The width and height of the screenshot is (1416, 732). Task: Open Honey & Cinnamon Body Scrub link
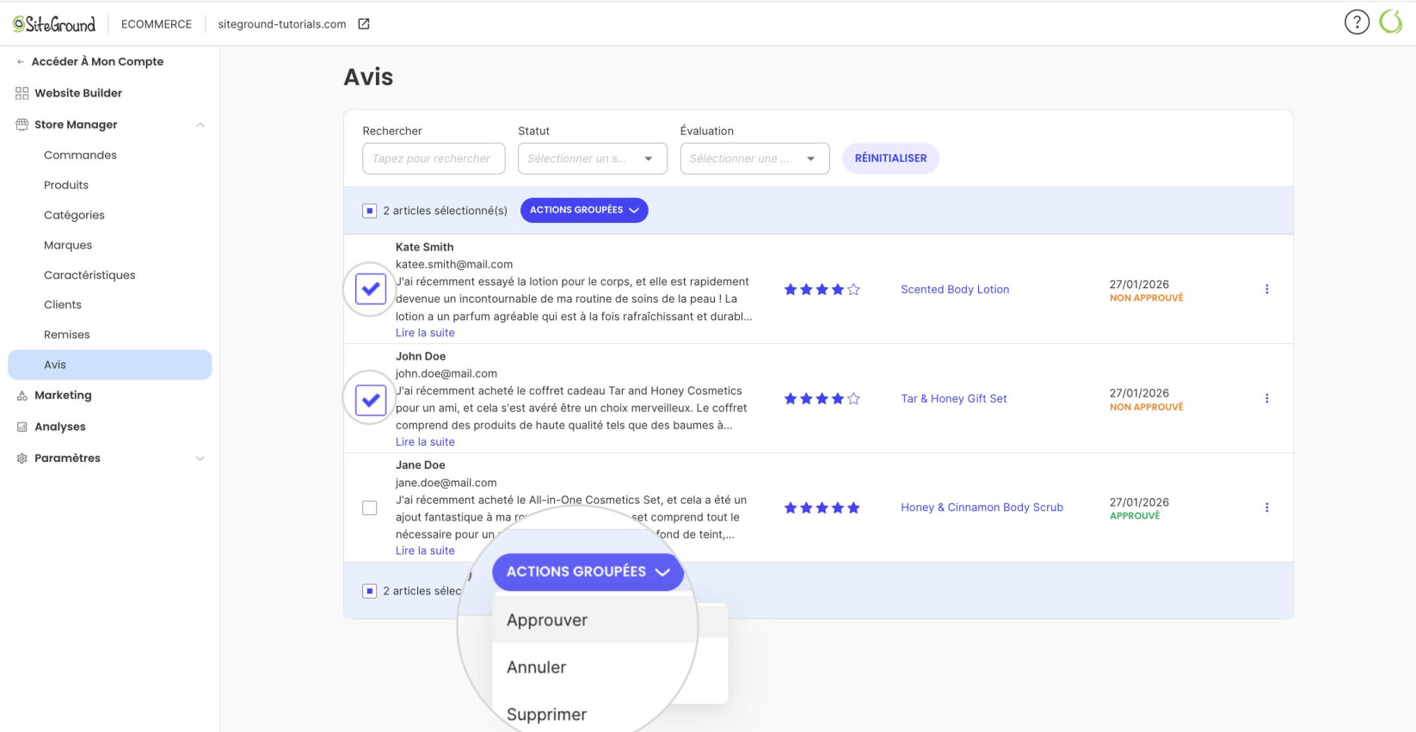[x=982, y=507]
